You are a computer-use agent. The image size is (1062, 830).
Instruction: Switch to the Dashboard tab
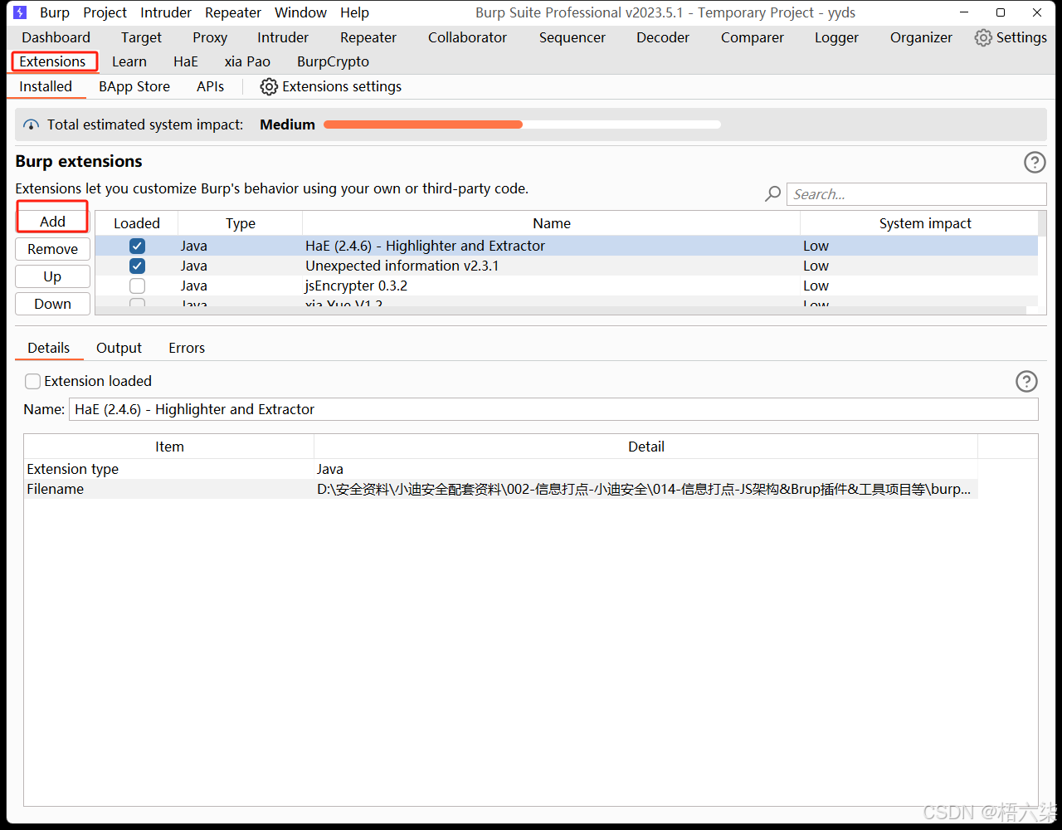[56, 37]
